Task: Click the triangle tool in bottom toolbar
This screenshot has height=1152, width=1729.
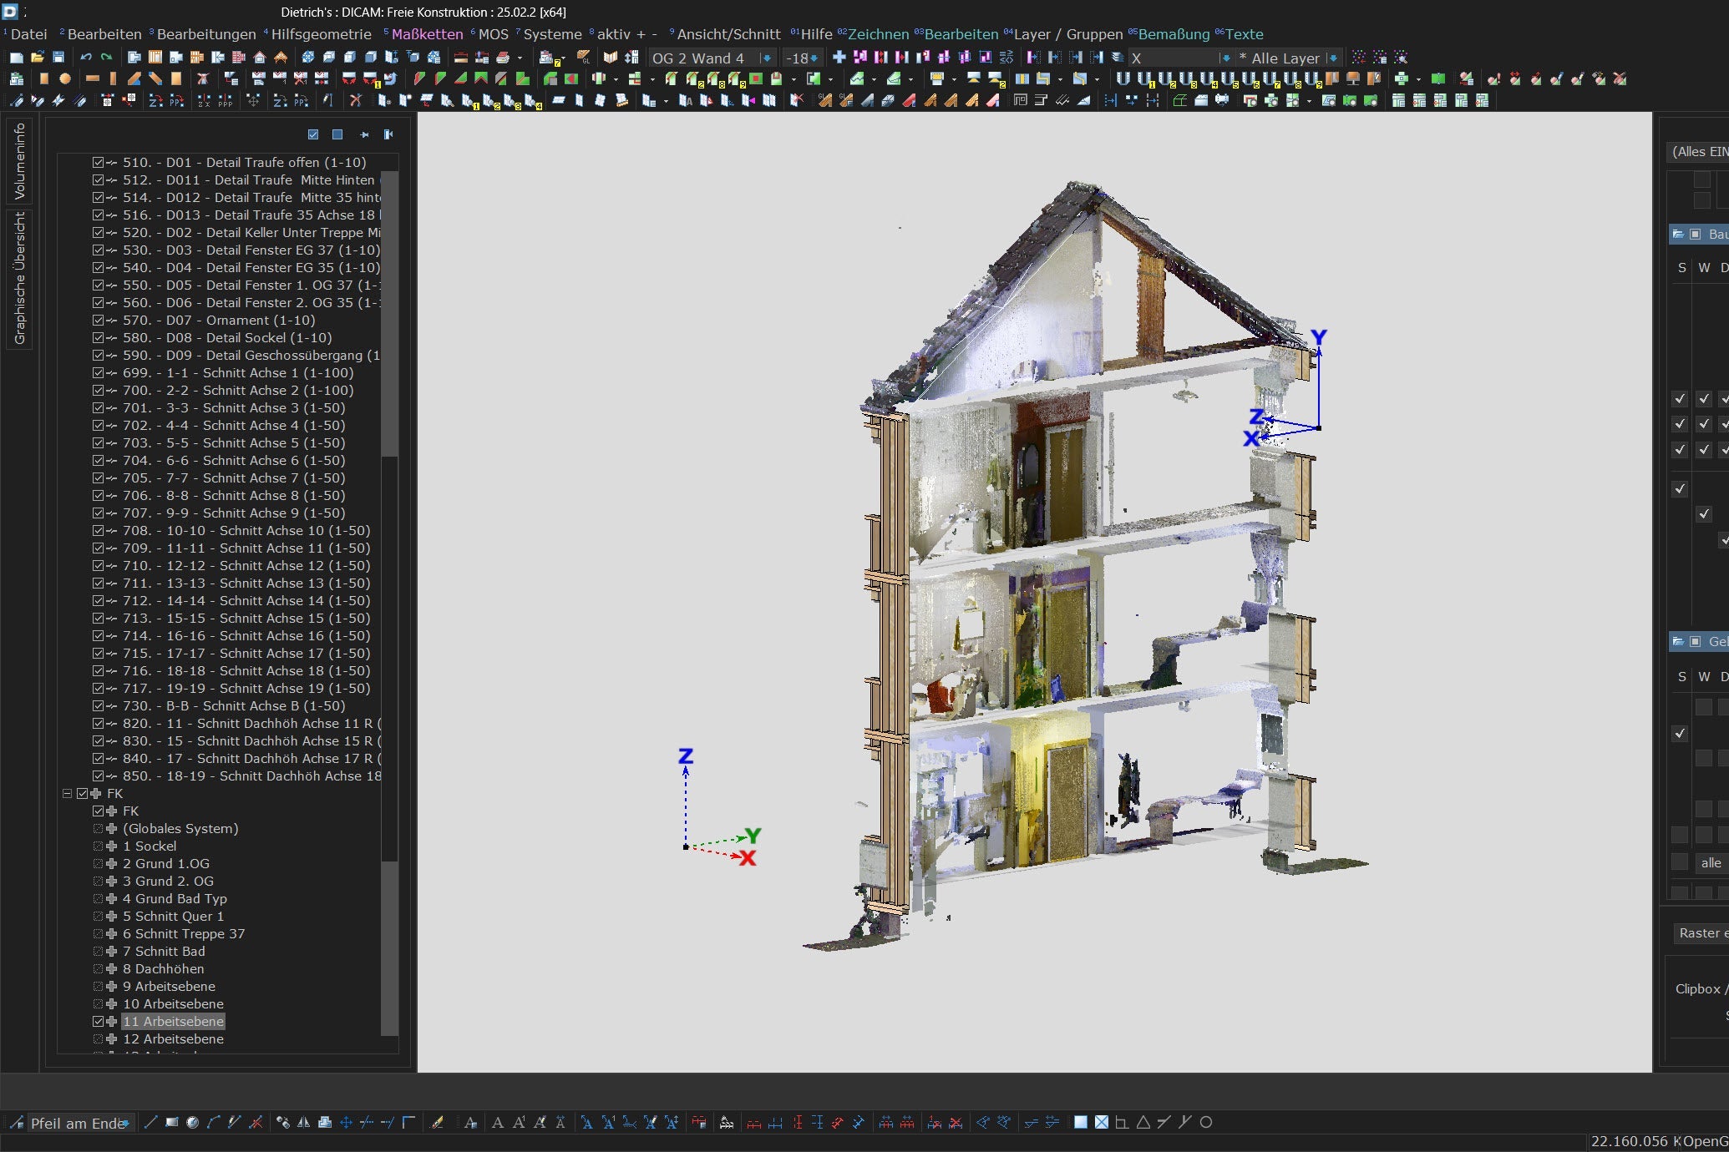Action: point(1143,1122)
